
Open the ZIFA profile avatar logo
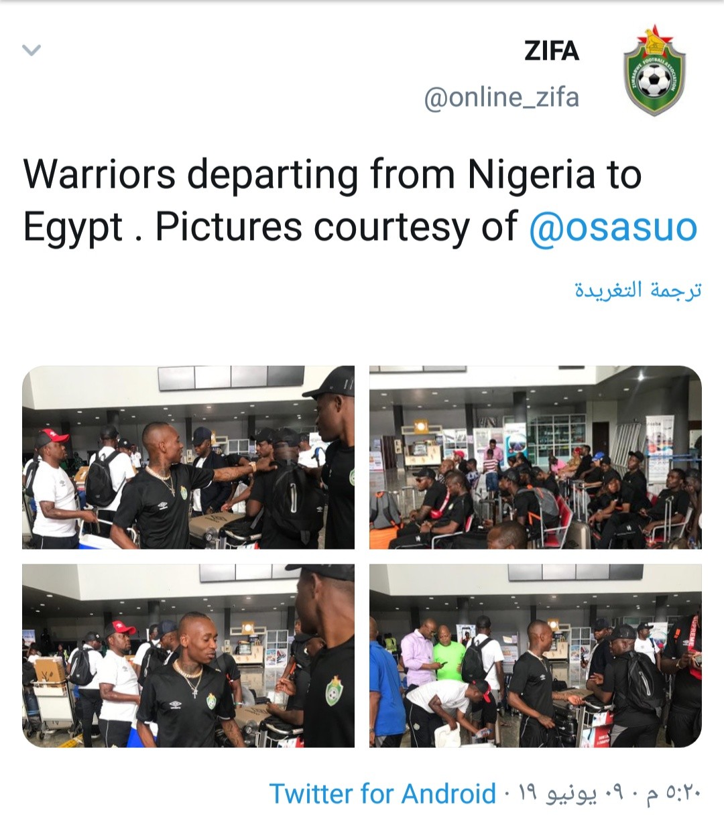tap(654, 72)
